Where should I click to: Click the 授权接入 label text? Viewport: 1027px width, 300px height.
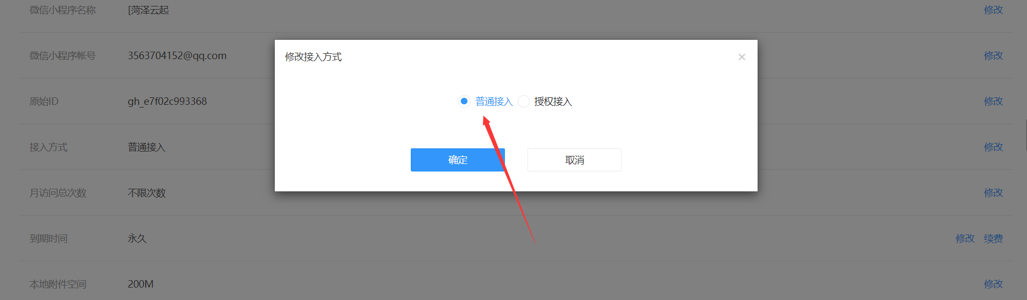point(553,102)
